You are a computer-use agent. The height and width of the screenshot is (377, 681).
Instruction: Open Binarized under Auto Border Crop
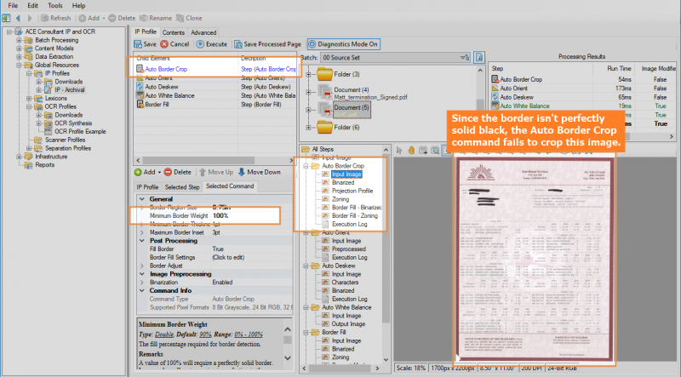click(x=343, y=182)
